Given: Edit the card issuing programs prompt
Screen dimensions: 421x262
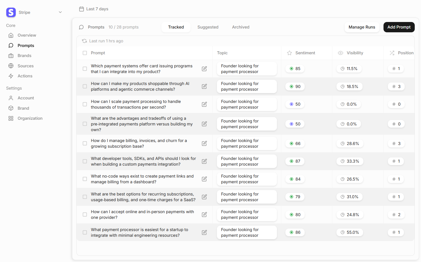Looking at the screenshot, I should pos(204,69).
